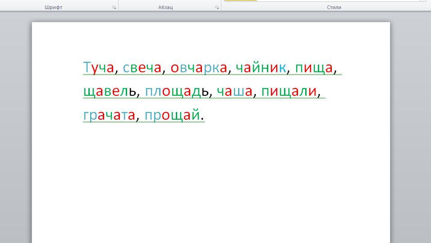
Task: Select the highlighted style in the styles gallery
Action: [x=240, y=0]
